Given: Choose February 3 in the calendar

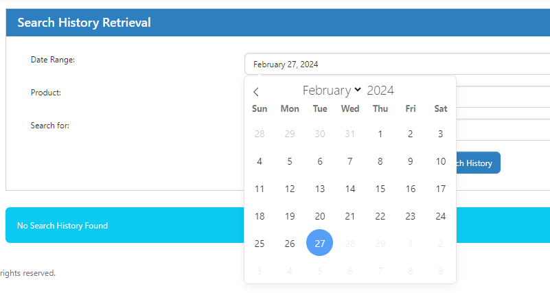Looking at the screenshot, I should coord(441,134).
